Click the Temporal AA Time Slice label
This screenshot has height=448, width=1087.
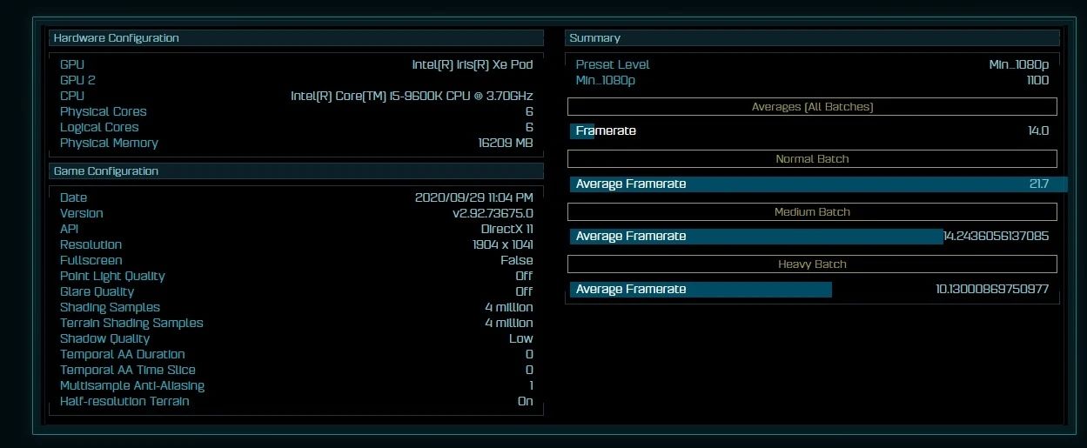(127, 370)
